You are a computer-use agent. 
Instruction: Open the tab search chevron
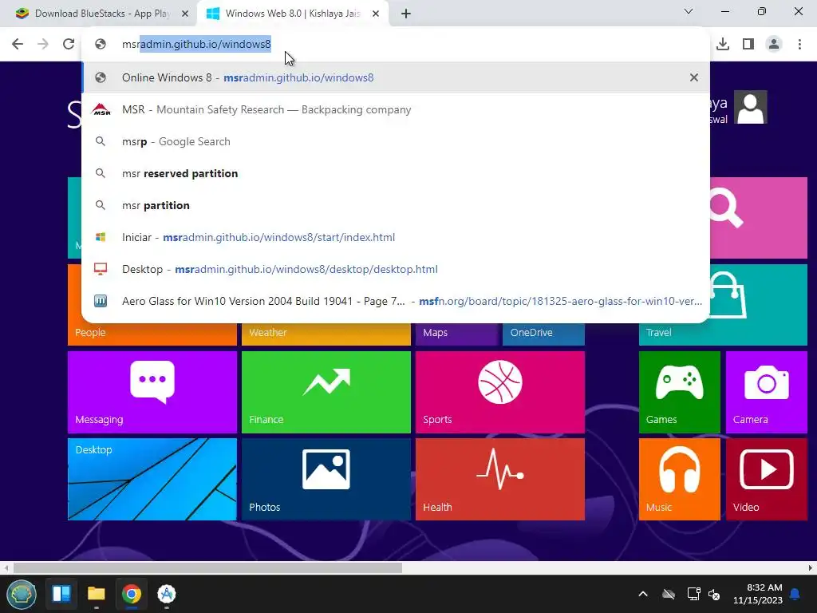(689, 11)
